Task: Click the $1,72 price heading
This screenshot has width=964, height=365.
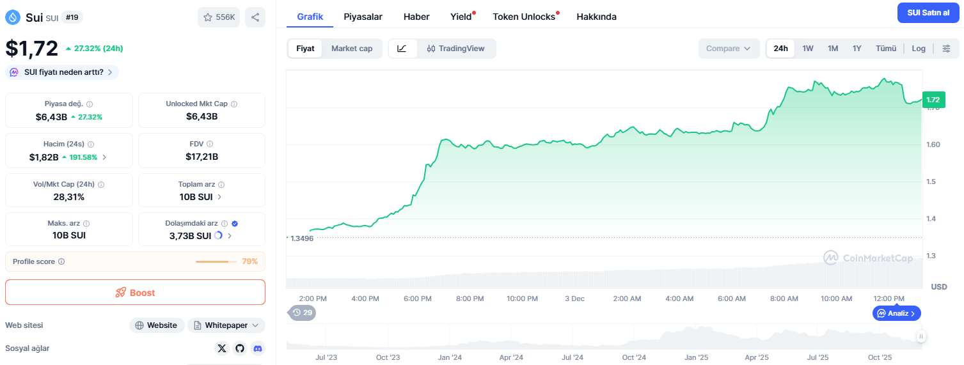Action: (32, 48)
